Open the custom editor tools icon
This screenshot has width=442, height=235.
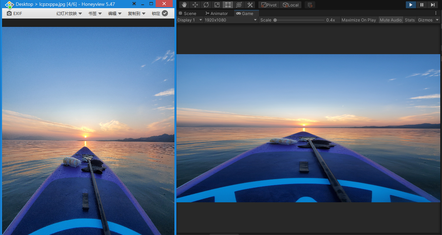click(250, 5)
